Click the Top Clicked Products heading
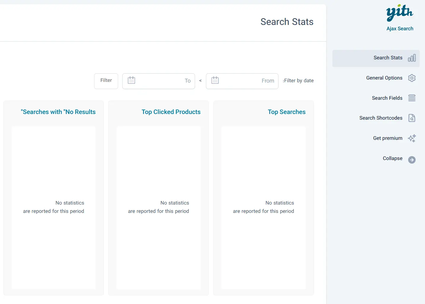Image resolution: width=425 pixels, height=304 pixels. pyautogui.click(x=171, y=112)
